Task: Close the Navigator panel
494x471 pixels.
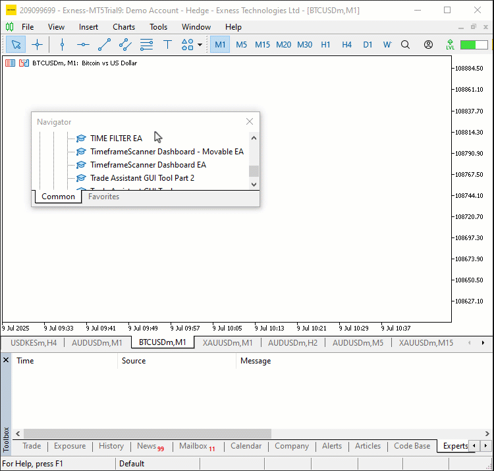Action: click(250, 121)
